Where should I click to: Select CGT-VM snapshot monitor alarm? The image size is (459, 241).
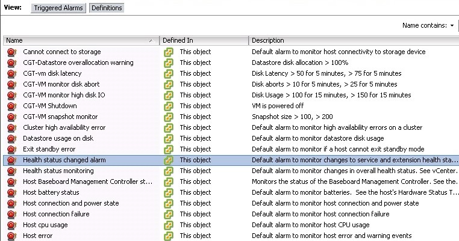(60, 117)
